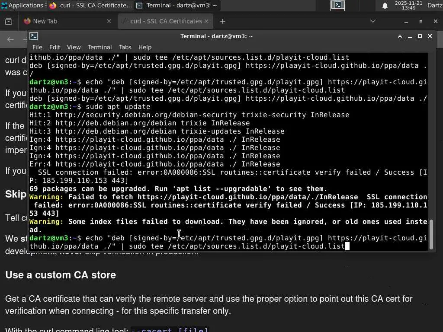Screen dimensions: 443x332
Task: Open the Applications menu in the panel
Action: 22,5
